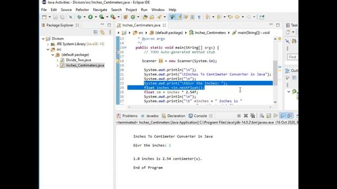Toggle Show Console on standard error change
Screen dimensions: 337x189
[x=290, y=115]
